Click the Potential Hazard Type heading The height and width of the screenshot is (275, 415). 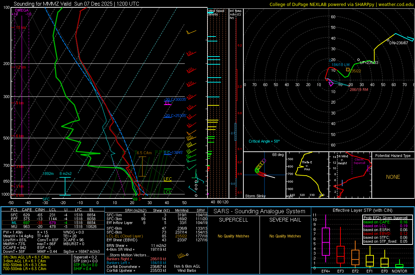pos(393,156)
